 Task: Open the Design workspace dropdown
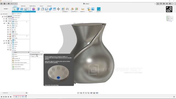click(x=6, y=9)
